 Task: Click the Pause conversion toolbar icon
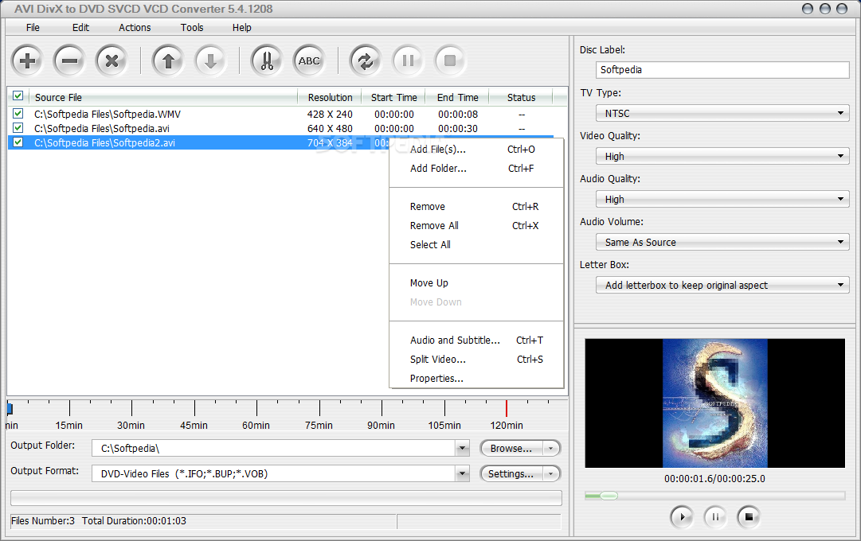pos(408,60)
